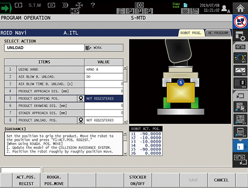Switch to the ROBOT PROG. tab
Viewport: 248px width, 188px height.
click(x=191, y=33)
